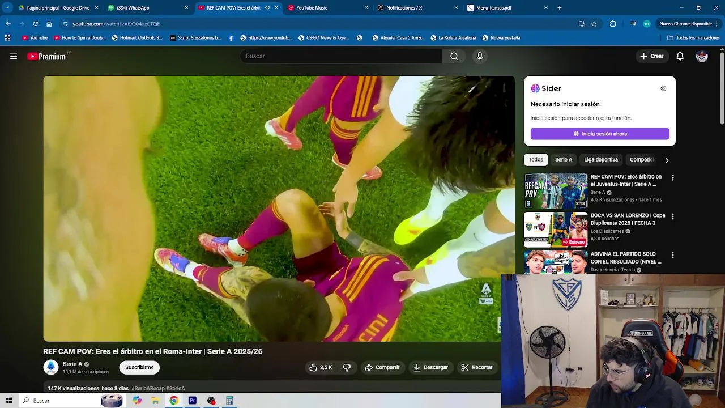Open YouTube notifications bell
Image resolution: width=725 pixels, height=408 pixels.
tap(680, 56)
